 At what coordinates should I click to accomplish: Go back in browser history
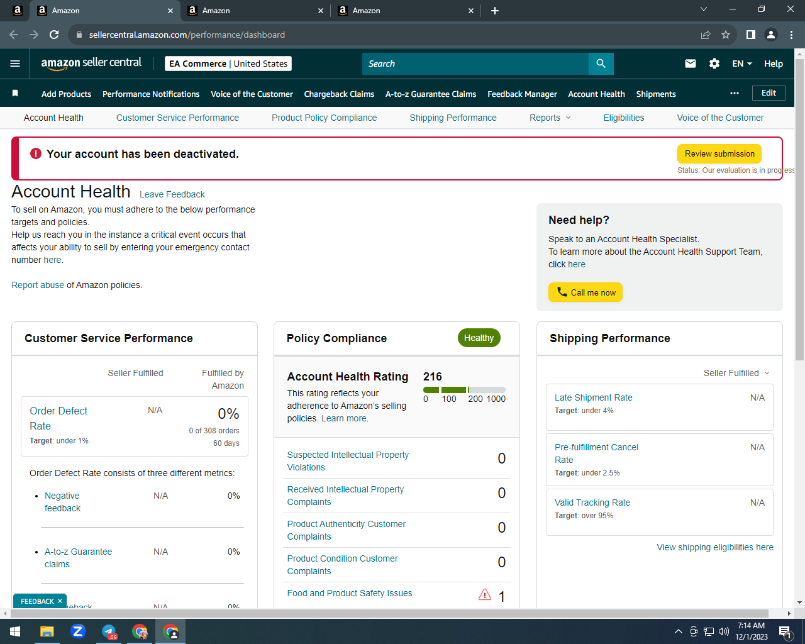coord(14,35)
